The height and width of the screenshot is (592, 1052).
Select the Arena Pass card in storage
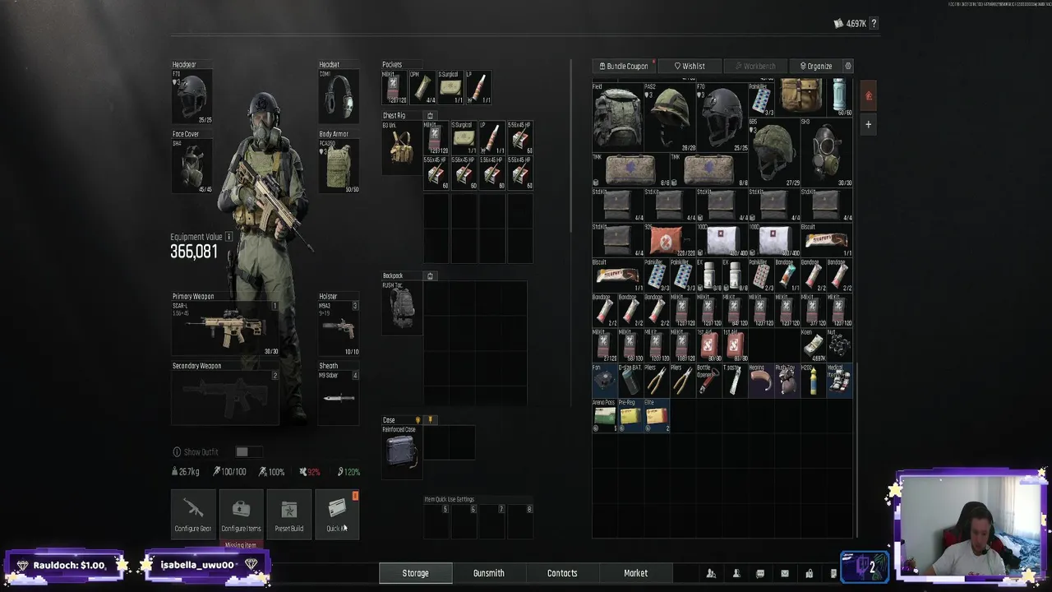coord(605,416)
